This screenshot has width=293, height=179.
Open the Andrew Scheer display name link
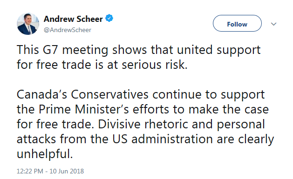[73, 19]
